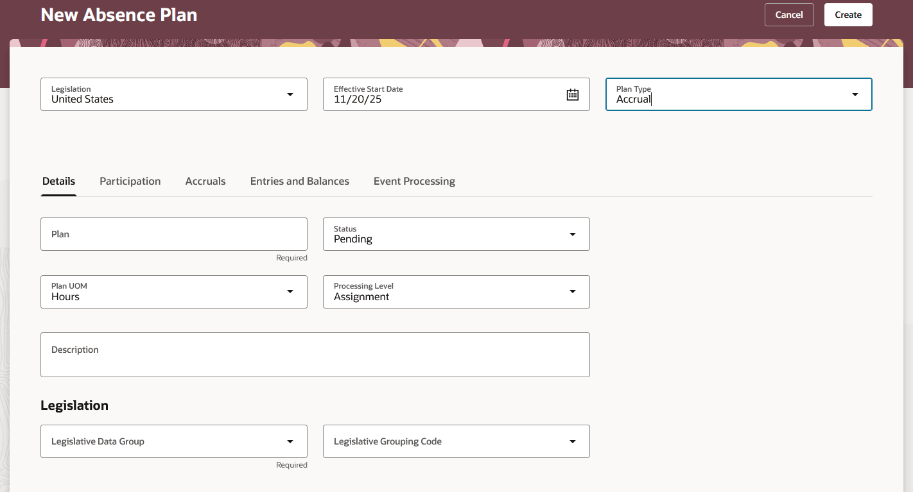The width and height of the screenshot is (913, 492).
Task: Open the Plan UOM dropdown
Action: [x=290, y=292]
